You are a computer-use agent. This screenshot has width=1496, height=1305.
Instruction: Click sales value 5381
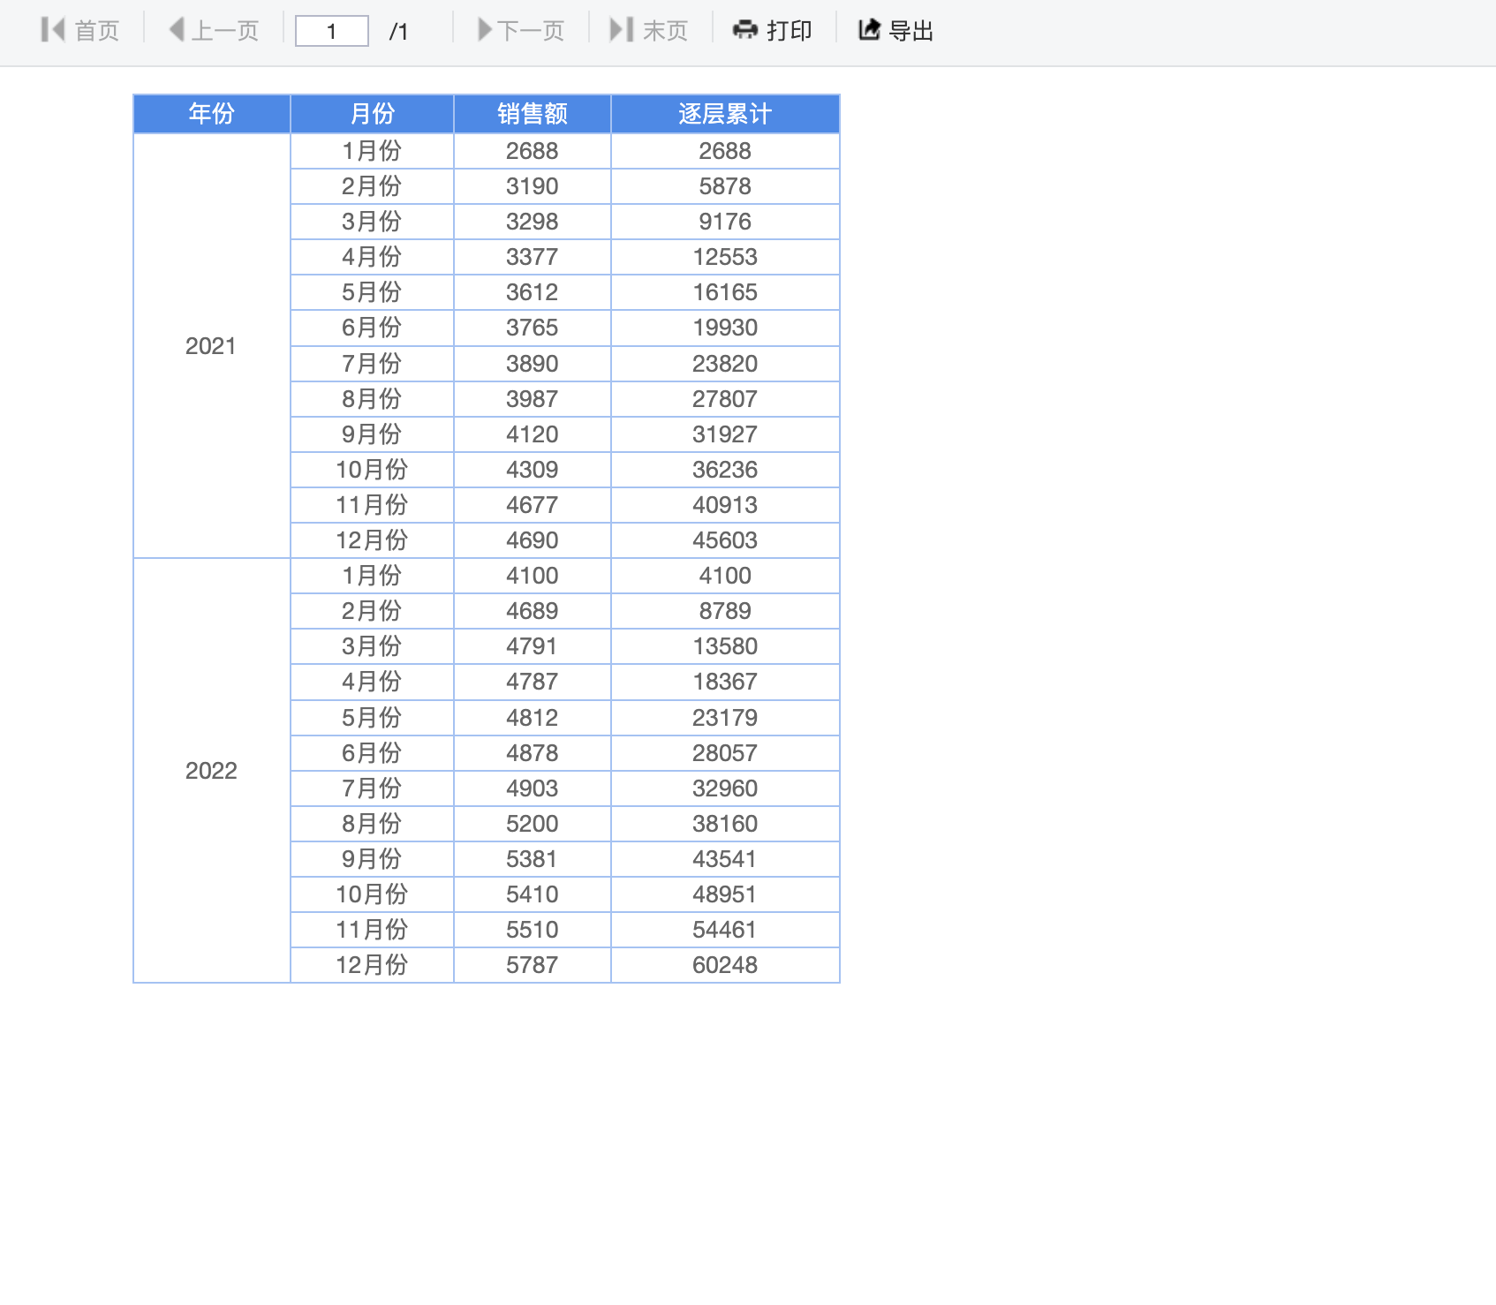tap(533, 859)
